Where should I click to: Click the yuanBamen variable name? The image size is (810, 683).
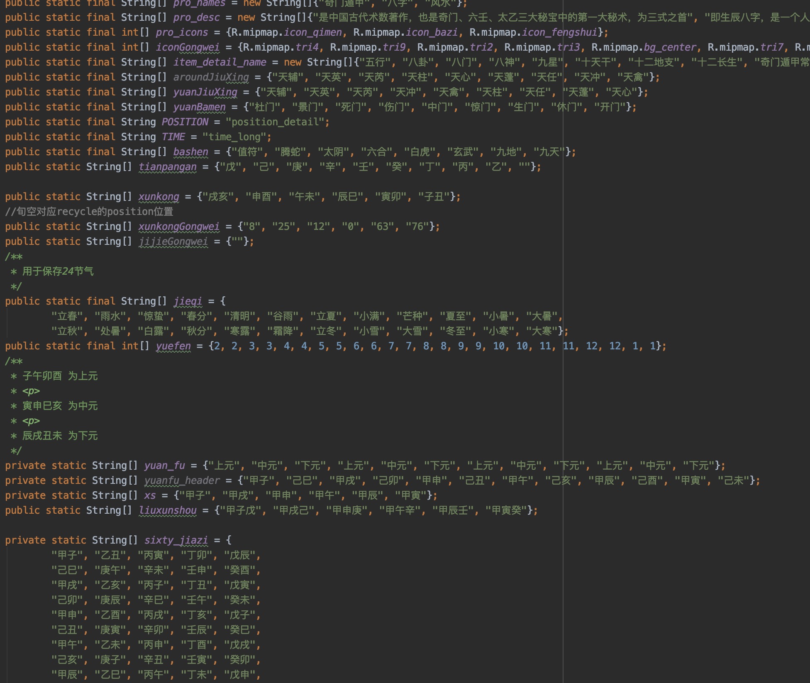(x=199, y=107)
